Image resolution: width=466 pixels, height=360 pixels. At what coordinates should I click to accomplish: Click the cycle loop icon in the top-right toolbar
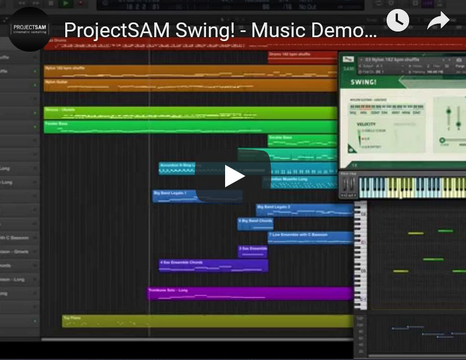(x=379, y=3)
